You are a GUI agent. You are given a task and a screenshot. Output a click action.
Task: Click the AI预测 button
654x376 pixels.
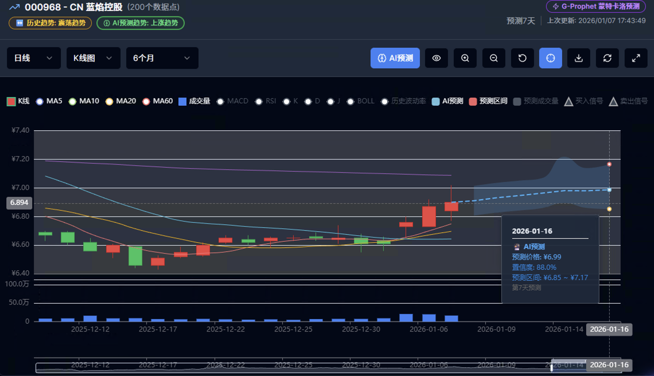(395, 58)
